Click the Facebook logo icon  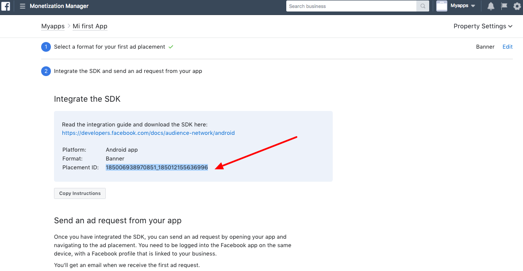(x=6, y=6)
